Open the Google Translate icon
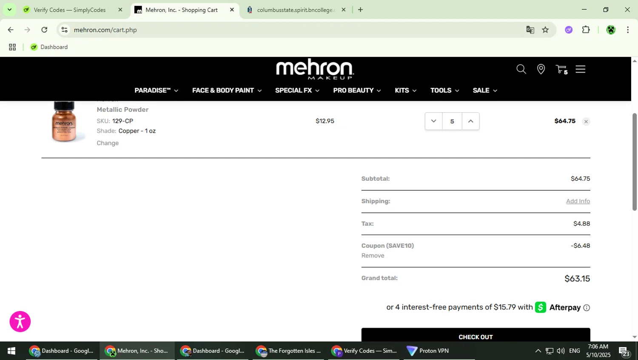 tap(530, 30)
